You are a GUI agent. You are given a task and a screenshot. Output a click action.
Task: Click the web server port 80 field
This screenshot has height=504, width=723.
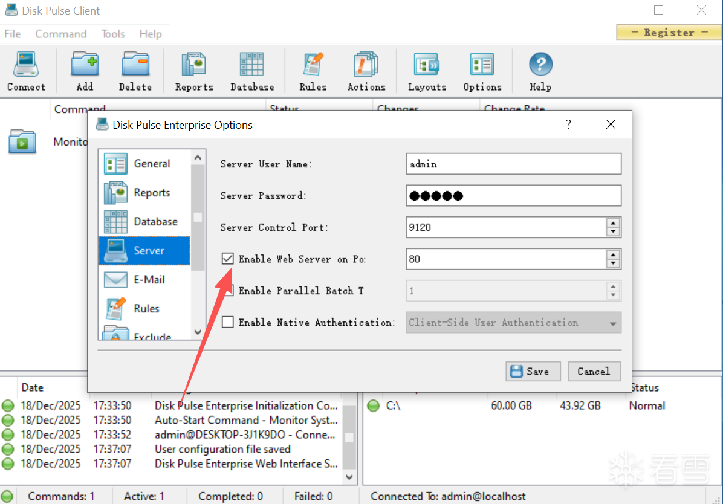pyautogui.click(x=505, y=259)
